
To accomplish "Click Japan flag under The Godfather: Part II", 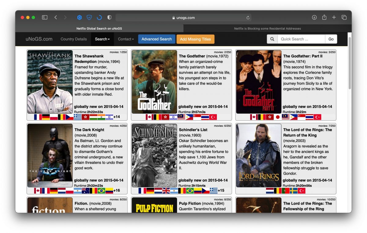I will pyautogui.click(x=278, y=117).
